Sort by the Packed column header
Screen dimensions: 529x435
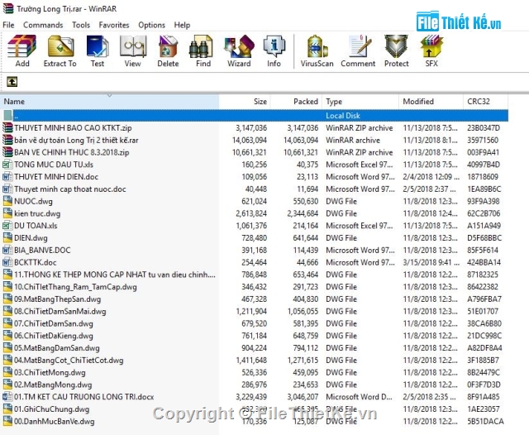296,102
